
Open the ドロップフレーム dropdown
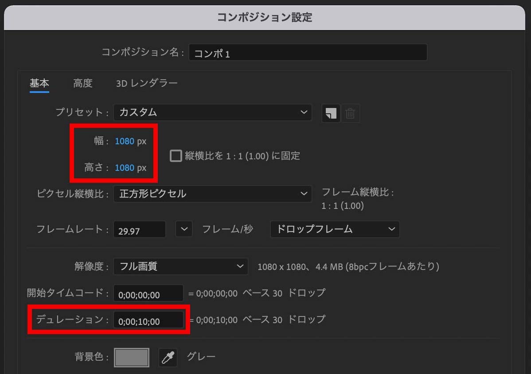pos(335,229)
